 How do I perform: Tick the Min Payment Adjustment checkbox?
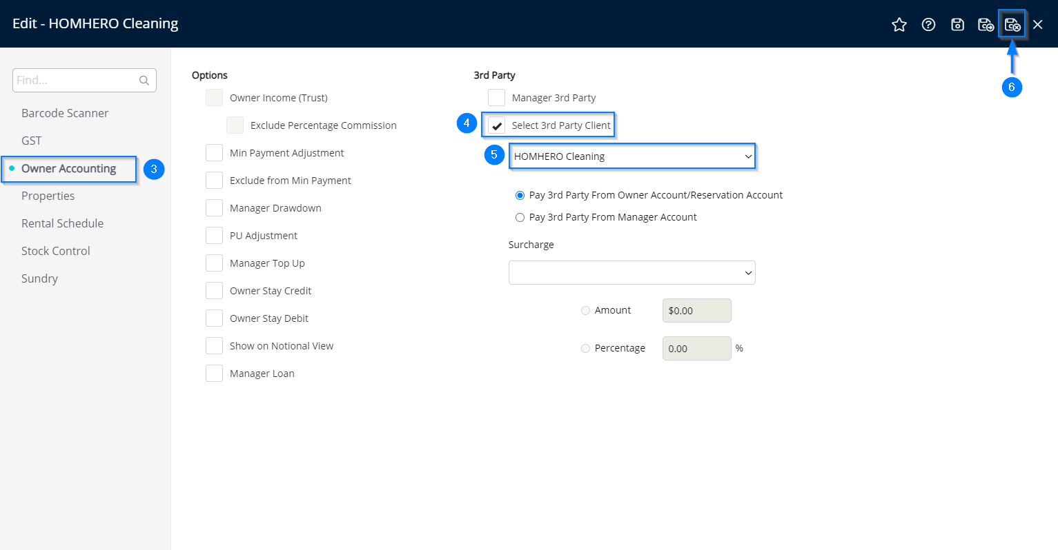tap(214, 153)
